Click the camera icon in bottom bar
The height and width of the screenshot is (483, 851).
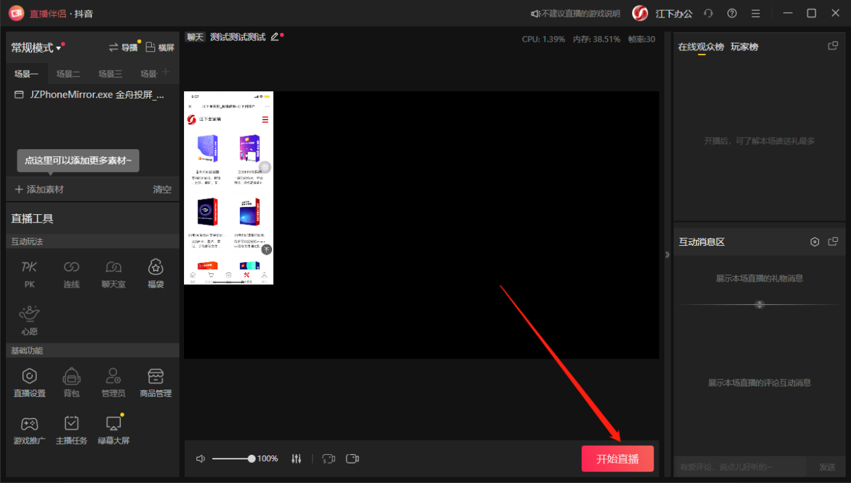click(x=353, y=459)
